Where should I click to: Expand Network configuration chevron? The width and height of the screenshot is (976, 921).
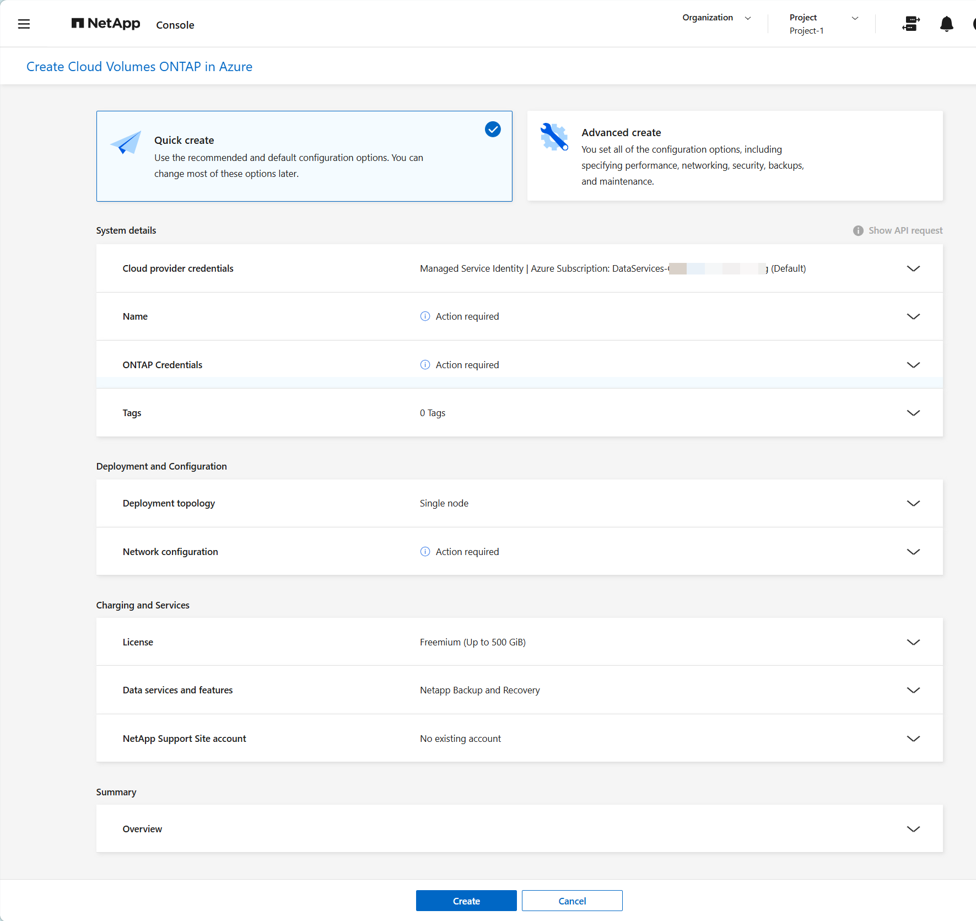click(x=913, y=552)
